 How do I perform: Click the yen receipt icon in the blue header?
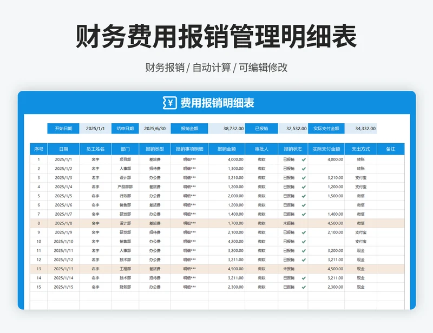coord(169,103)
